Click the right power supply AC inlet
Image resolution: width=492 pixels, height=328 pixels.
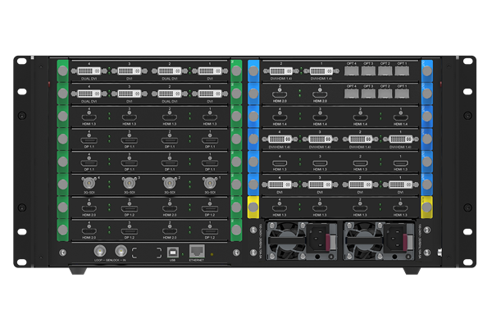tap(394, 239)
